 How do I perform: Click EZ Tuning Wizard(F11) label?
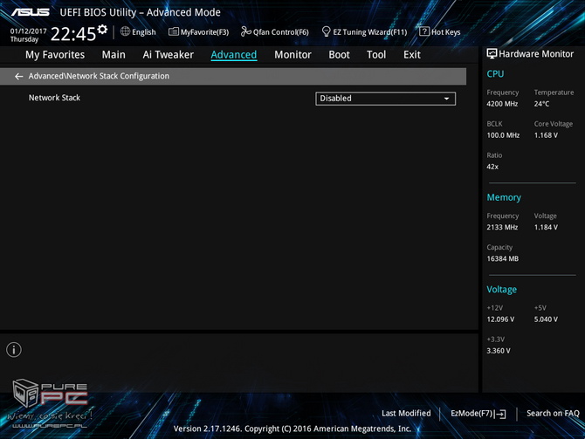[x=369, y=32]
